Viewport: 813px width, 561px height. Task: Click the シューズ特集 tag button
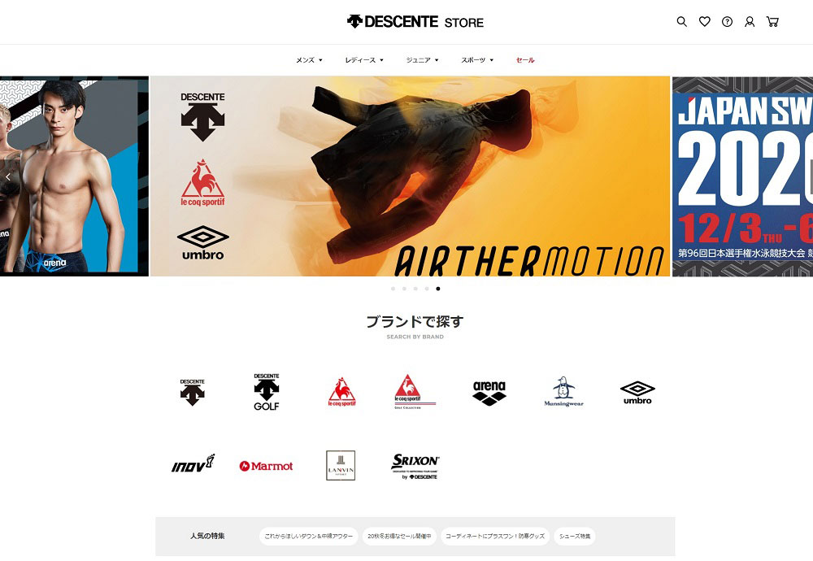[x=575, y=536]
